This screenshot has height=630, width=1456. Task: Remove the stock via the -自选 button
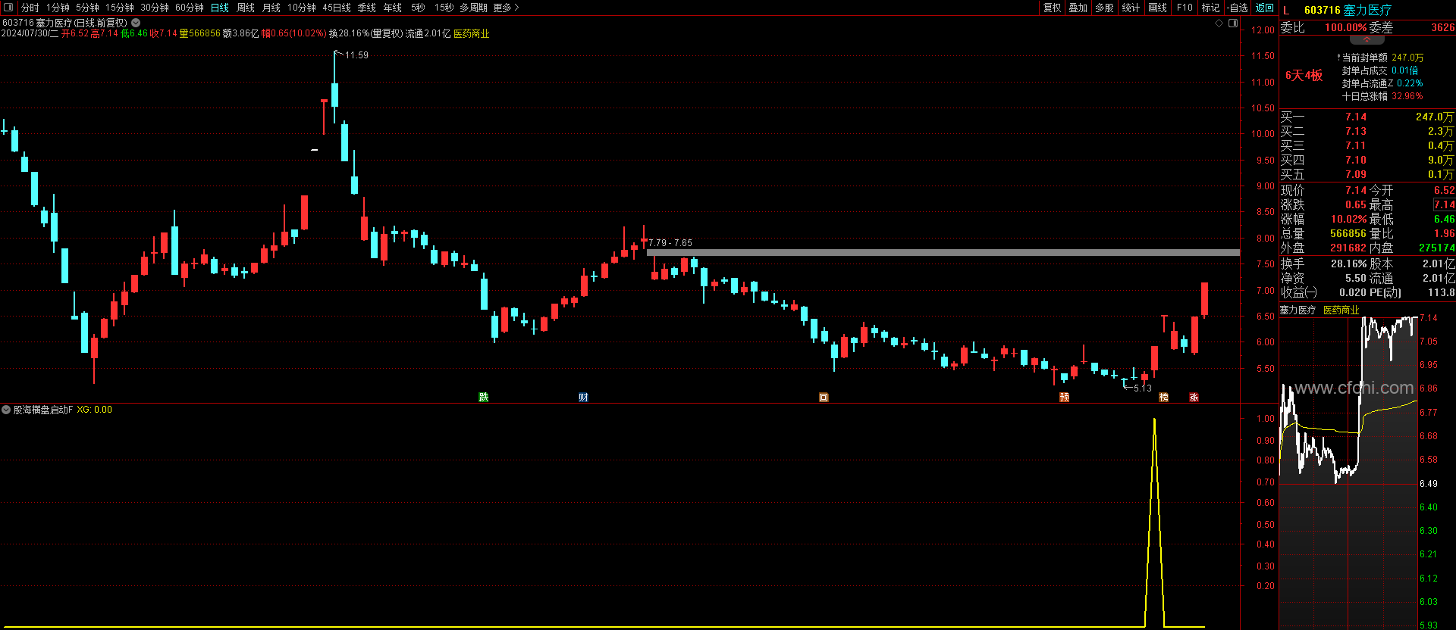click(x=1238, y=8)
